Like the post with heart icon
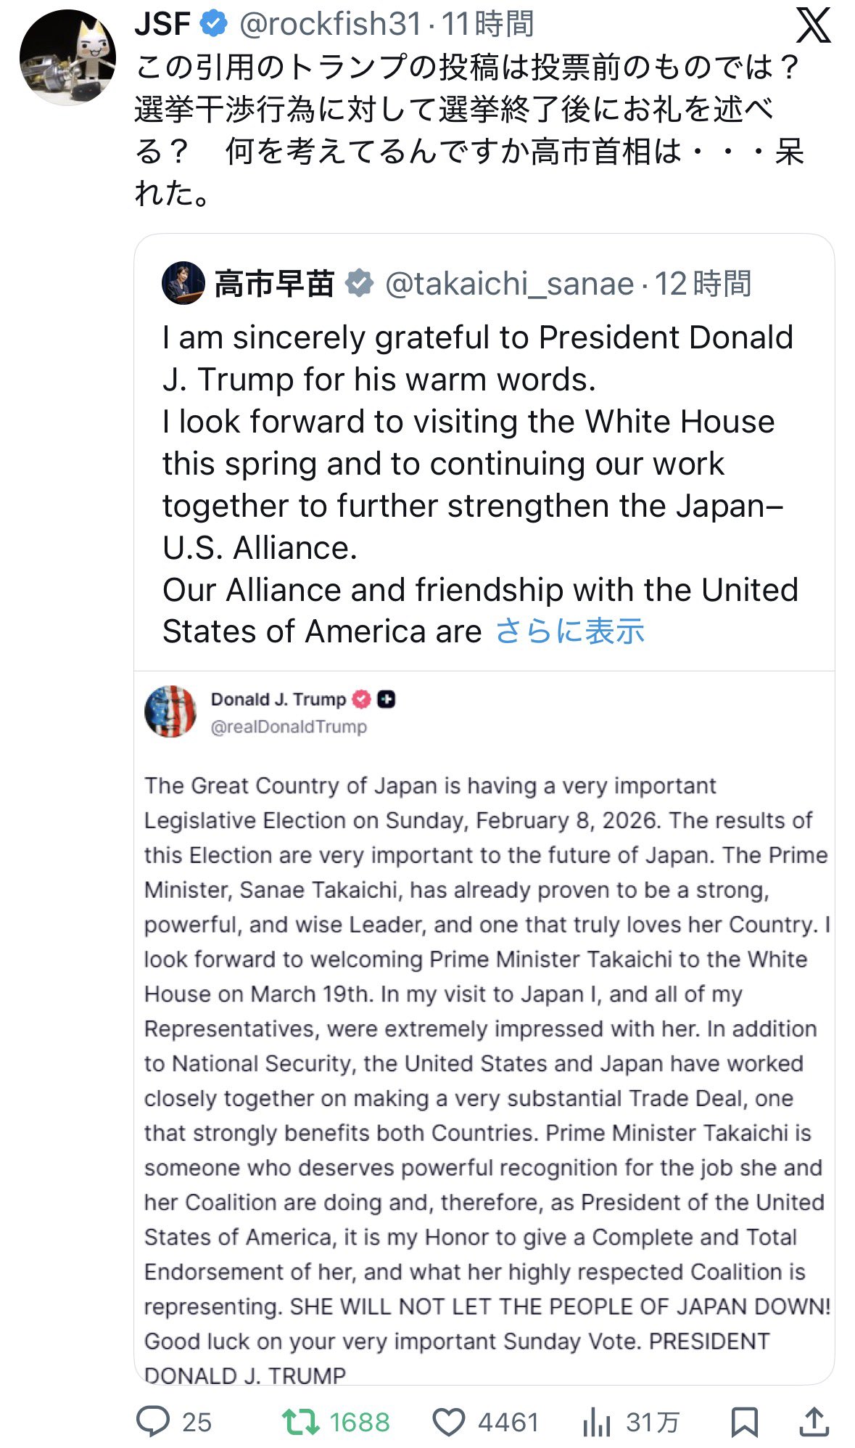Screen dimensions: 855x1448 pos(448,1421)
